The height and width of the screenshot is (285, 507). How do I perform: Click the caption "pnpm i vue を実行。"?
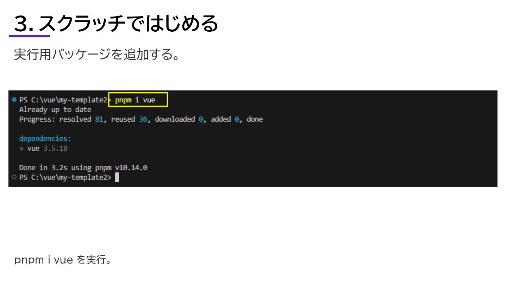click(63, 260)
